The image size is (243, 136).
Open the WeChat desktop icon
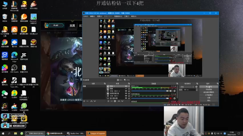(x=5, y=94)
